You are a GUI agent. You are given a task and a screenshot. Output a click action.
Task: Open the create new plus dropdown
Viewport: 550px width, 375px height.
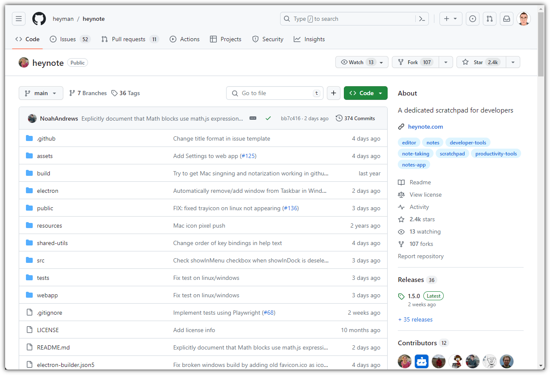click(451, 19)
